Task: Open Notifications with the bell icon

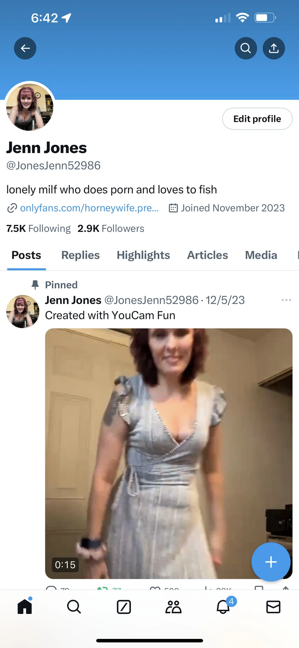Action: 223,607
